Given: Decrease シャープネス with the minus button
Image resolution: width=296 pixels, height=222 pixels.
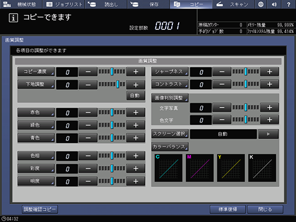Looking at the screenshot, I should [222, 72].
